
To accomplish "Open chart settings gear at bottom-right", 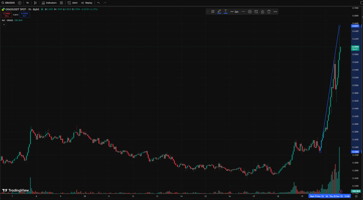I will pyautogui.click(x=356, y=196).
